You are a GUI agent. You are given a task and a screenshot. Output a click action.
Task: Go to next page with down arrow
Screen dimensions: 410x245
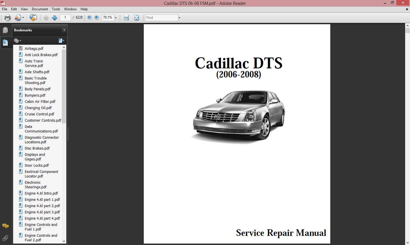(x=55, y=18)
